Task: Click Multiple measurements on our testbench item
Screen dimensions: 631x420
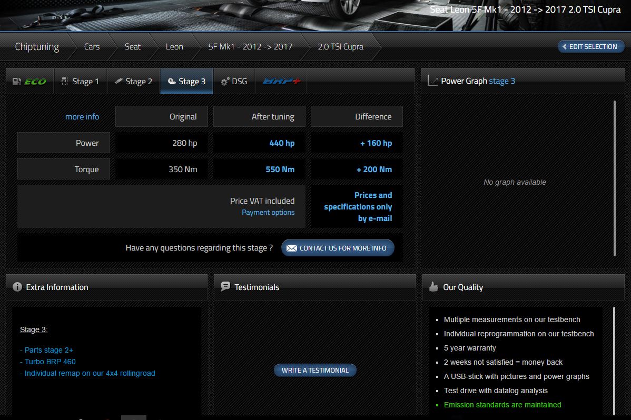Action: coord(512,319)
